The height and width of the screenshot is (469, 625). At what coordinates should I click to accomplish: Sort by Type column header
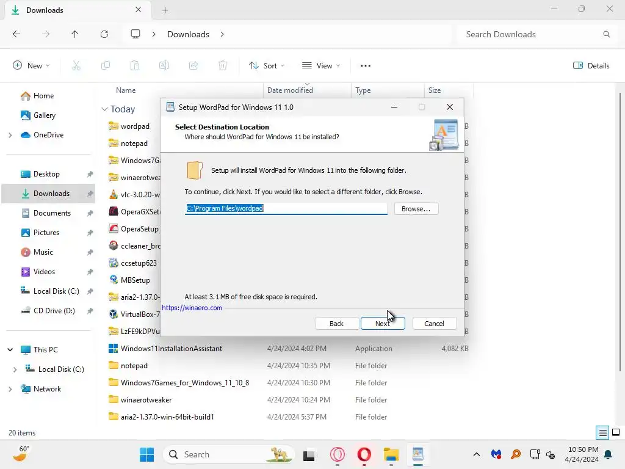363,90
